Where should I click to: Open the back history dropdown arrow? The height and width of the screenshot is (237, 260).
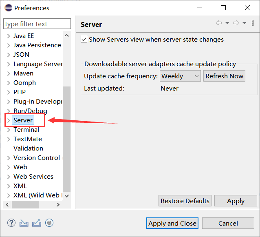coord(227,23)
